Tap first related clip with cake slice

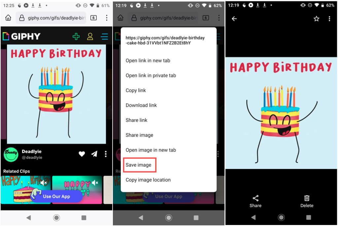(x=26, y=190)
